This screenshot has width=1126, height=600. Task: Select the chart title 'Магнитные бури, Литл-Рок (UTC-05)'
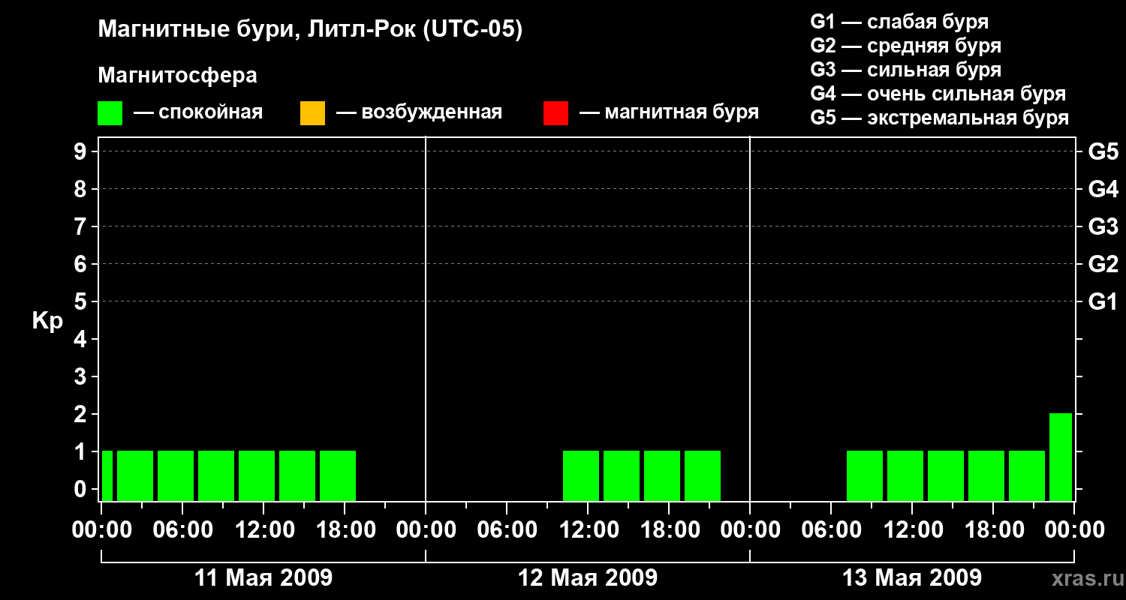(310, 30)
